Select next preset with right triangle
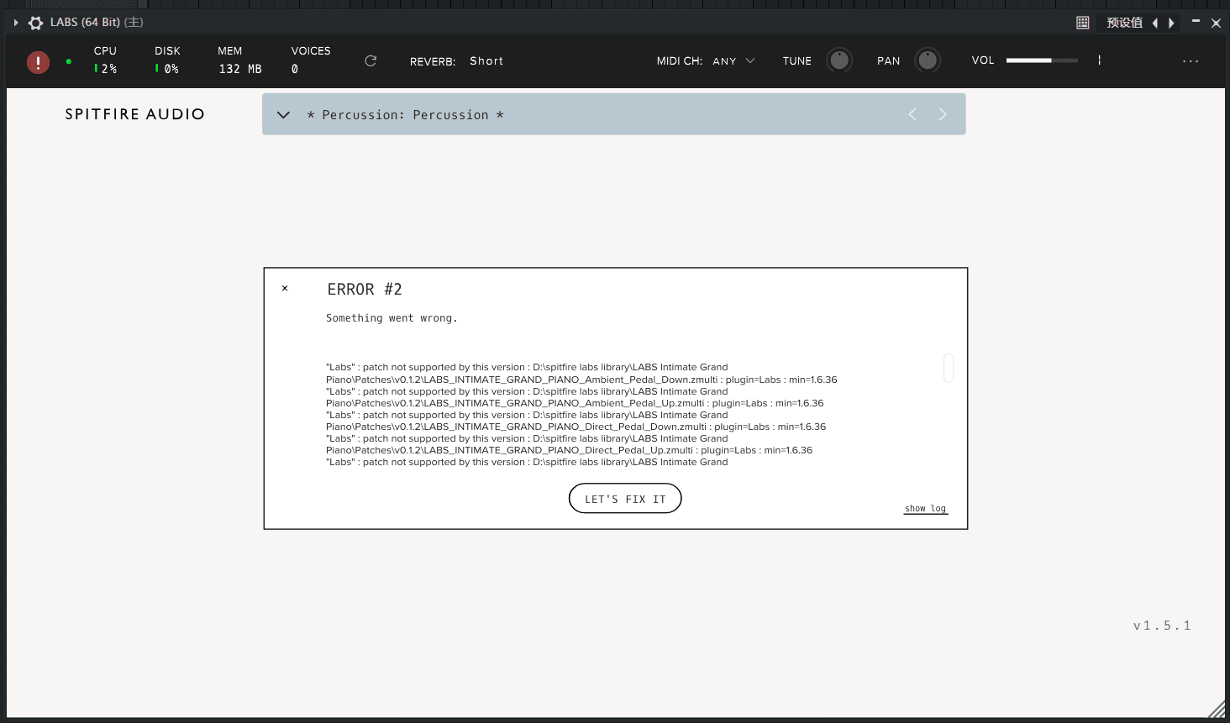This screenshot has width=1230, height=723. [x=1171, y=23]
